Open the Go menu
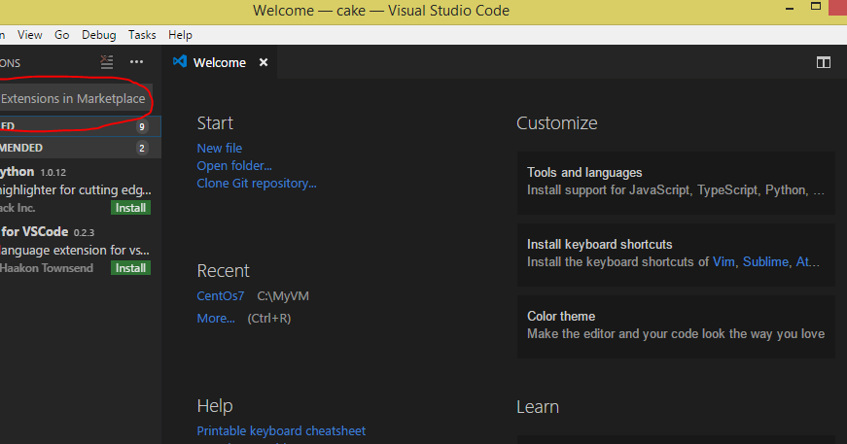This screenshot has height=444, width=847. click(61, 35)
